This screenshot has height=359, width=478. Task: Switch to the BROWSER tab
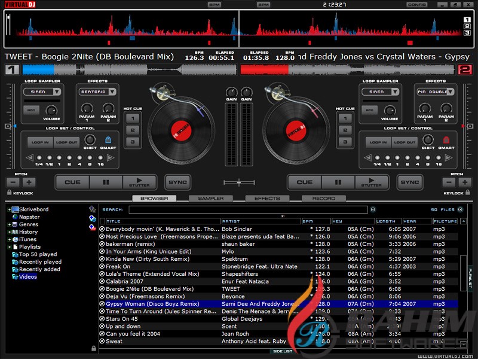click(154, 199)
